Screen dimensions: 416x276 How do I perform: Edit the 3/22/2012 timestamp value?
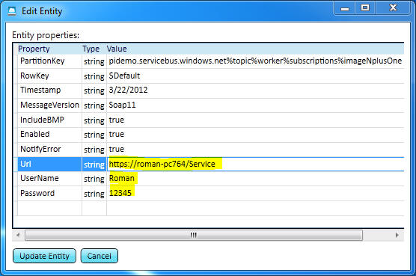pos(255,91)
